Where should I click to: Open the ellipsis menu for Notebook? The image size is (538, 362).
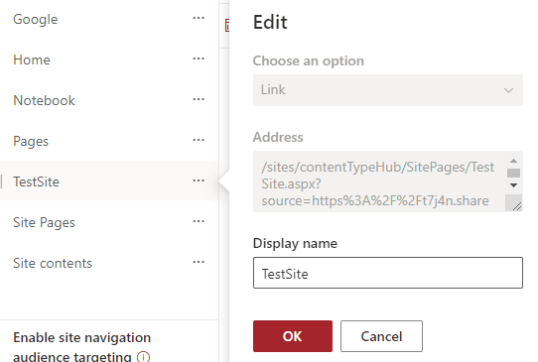pyautogui.click(x=199, y=99)
